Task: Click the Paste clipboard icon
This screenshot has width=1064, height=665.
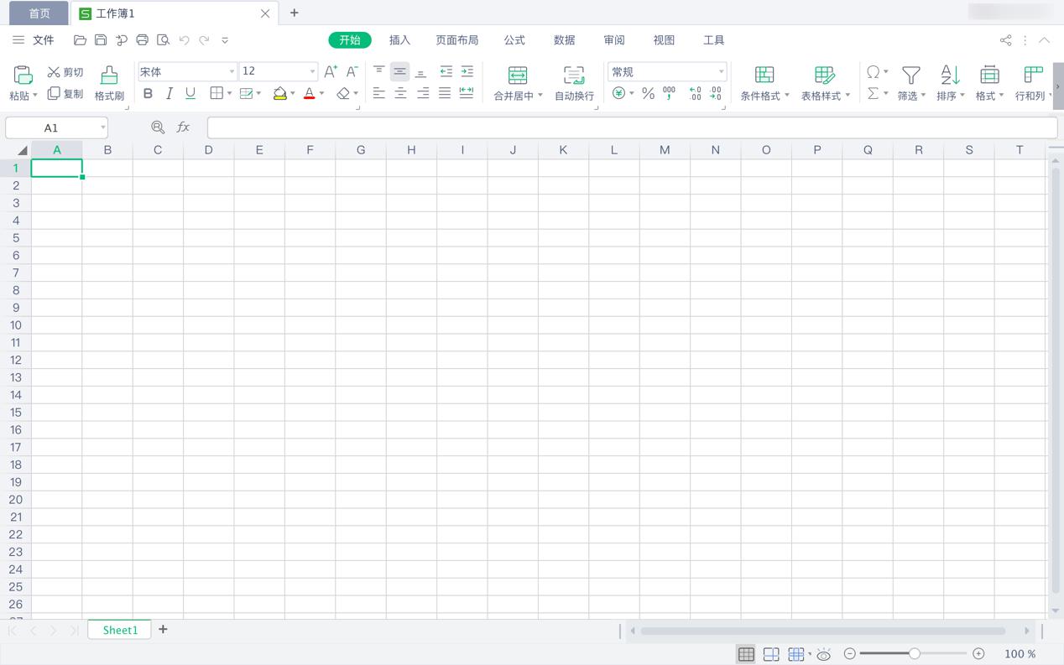Action: tap(23, 75)
